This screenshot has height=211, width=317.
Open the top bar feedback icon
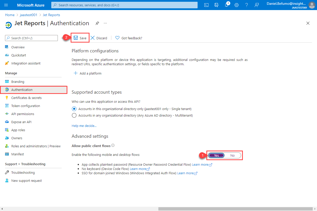256,5
